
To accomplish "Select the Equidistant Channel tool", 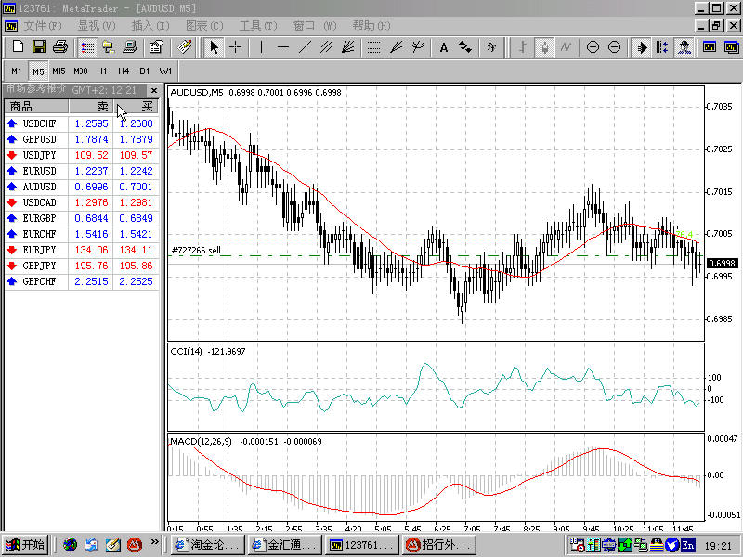I will (327, 47).
